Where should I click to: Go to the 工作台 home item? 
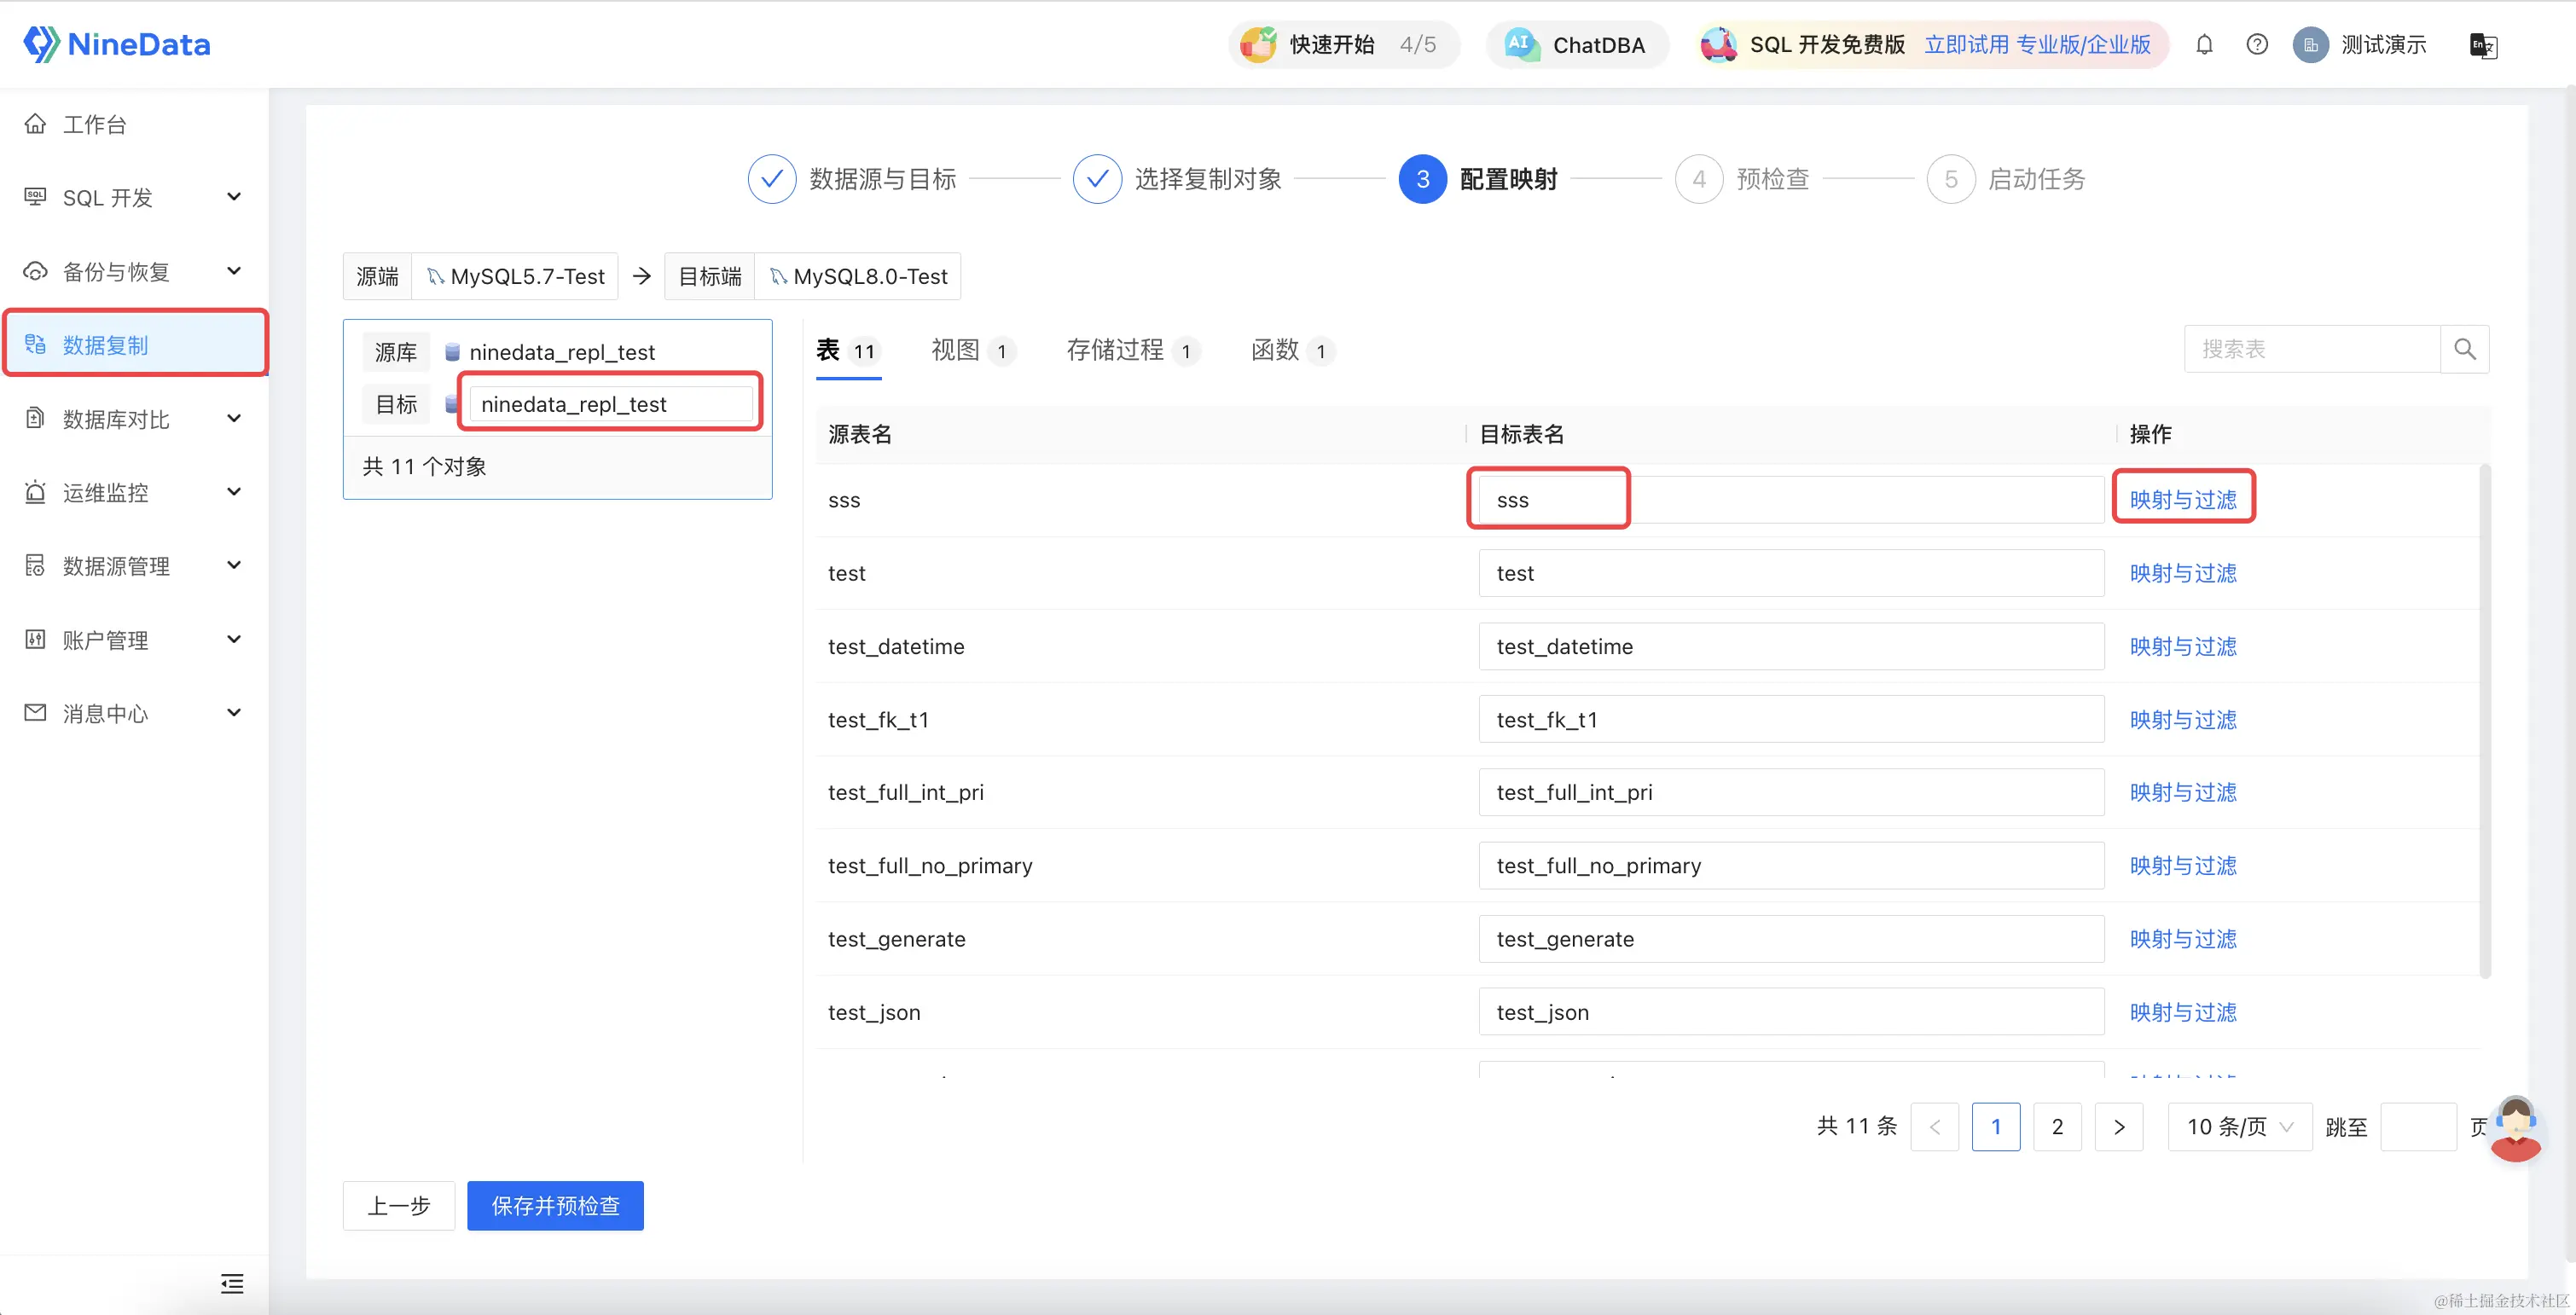(94, 124)
